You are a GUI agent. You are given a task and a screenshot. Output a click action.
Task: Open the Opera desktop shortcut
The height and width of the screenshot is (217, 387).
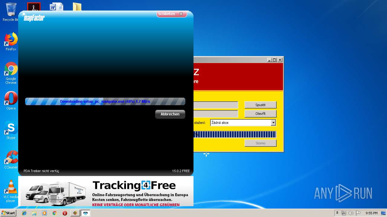[11, 101]
